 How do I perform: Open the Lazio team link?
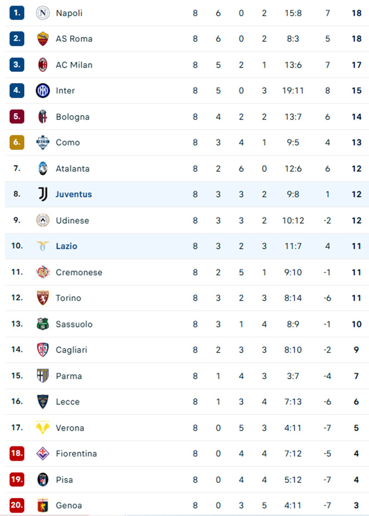[x=66, y=246]
